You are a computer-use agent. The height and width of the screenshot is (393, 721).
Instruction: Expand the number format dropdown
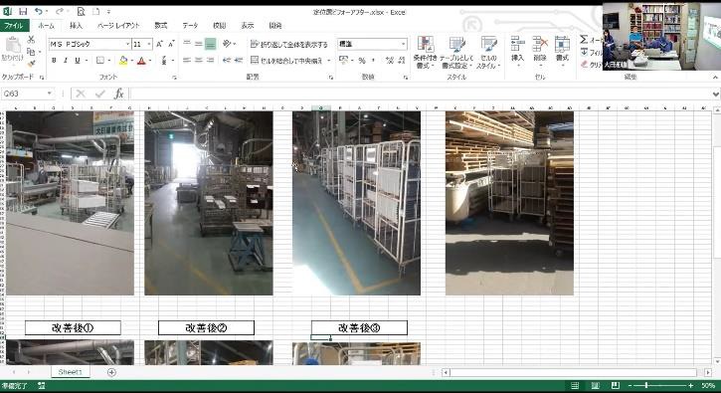(404, 44)
